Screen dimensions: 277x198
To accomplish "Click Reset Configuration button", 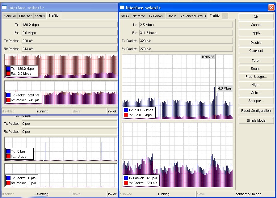I will tap(256, 111).
